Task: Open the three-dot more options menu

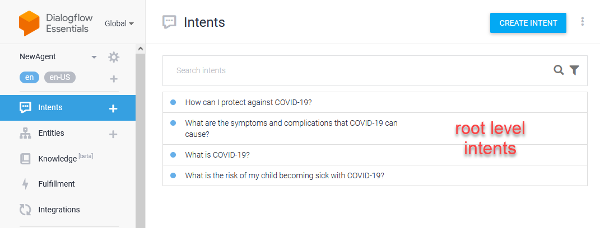Action: [x=583, y=22]
